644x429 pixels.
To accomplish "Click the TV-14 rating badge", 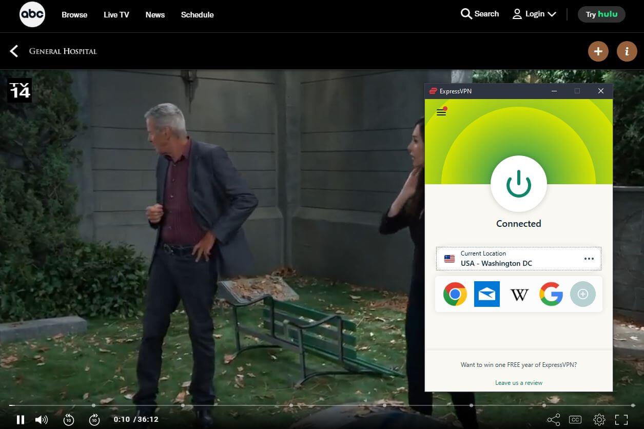I will pos(19,90).
